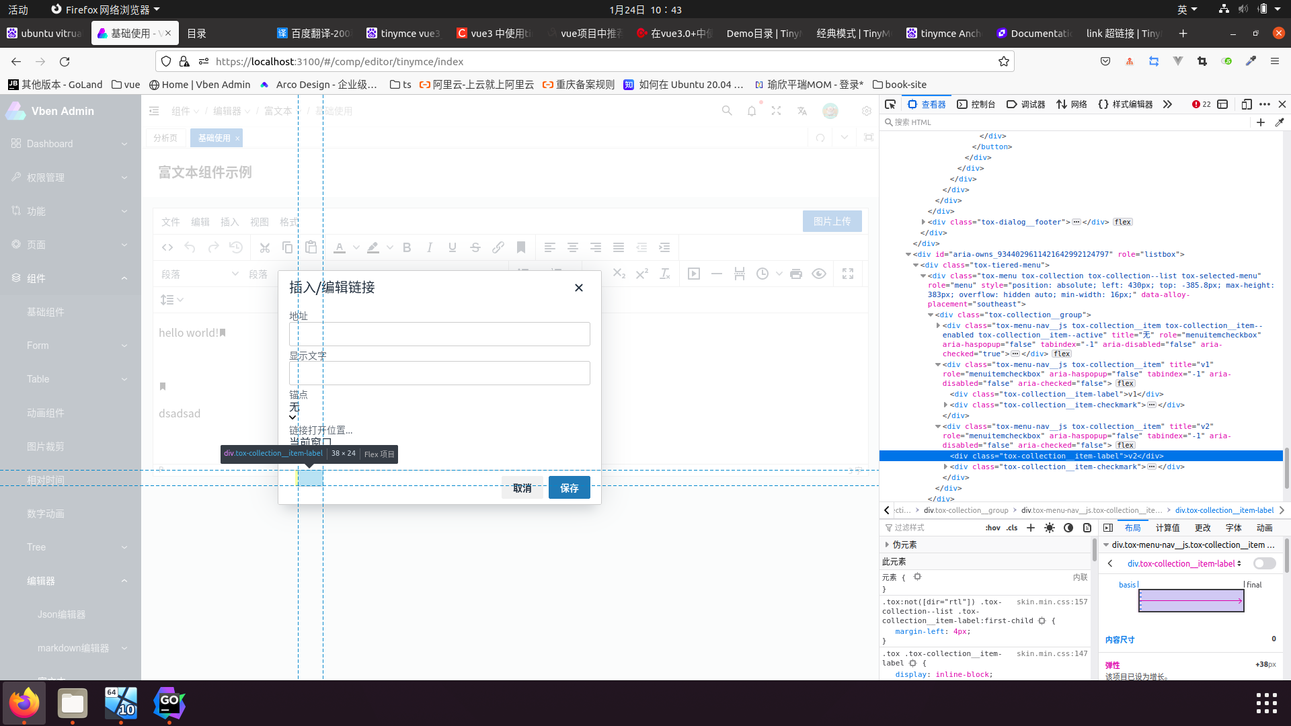Click the eyedropper icon in HTML search bar
This screenshot has width=1291, height=726.
[1280, 122]
